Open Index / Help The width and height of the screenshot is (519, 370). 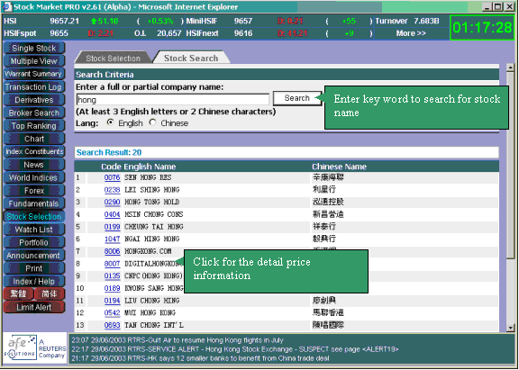(x=33, y=282)
